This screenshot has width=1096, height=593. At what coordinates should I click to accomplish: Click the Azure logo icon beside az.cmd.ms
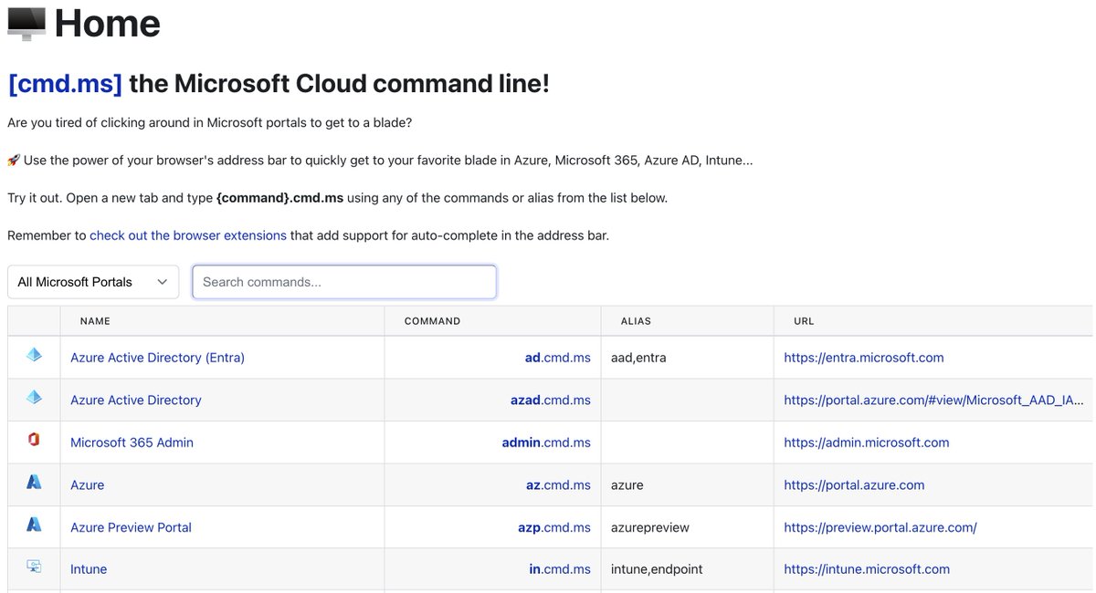[34, 482]
